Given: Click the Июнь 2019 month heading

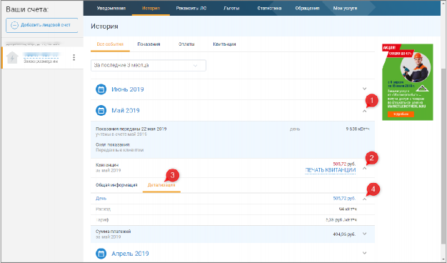Looking at the screenshot, I should 127,89.
